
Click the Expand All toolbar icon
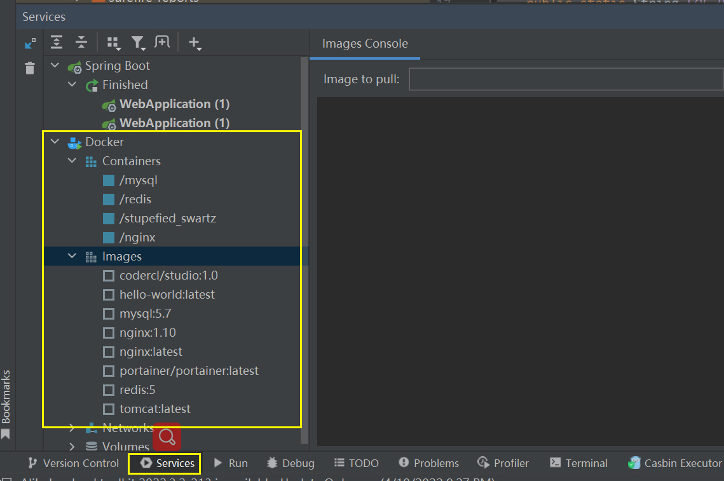(57, 42)
